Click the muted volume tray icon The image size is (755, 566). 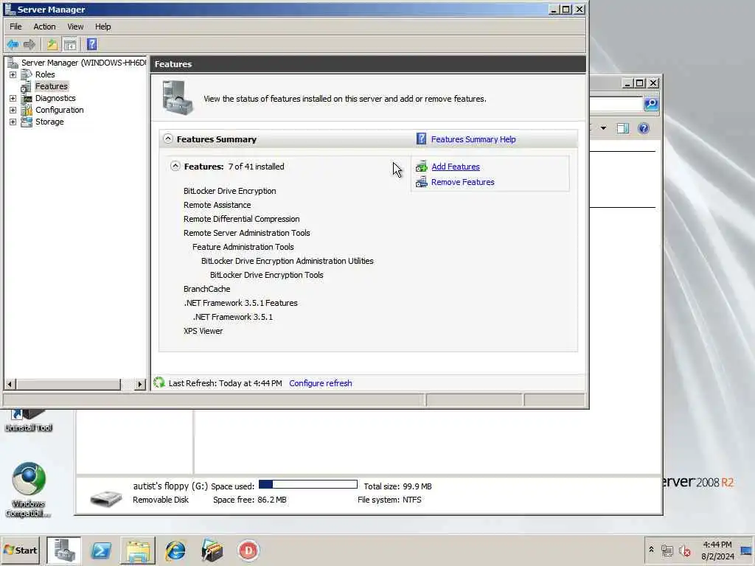click(x=685, y=550)
